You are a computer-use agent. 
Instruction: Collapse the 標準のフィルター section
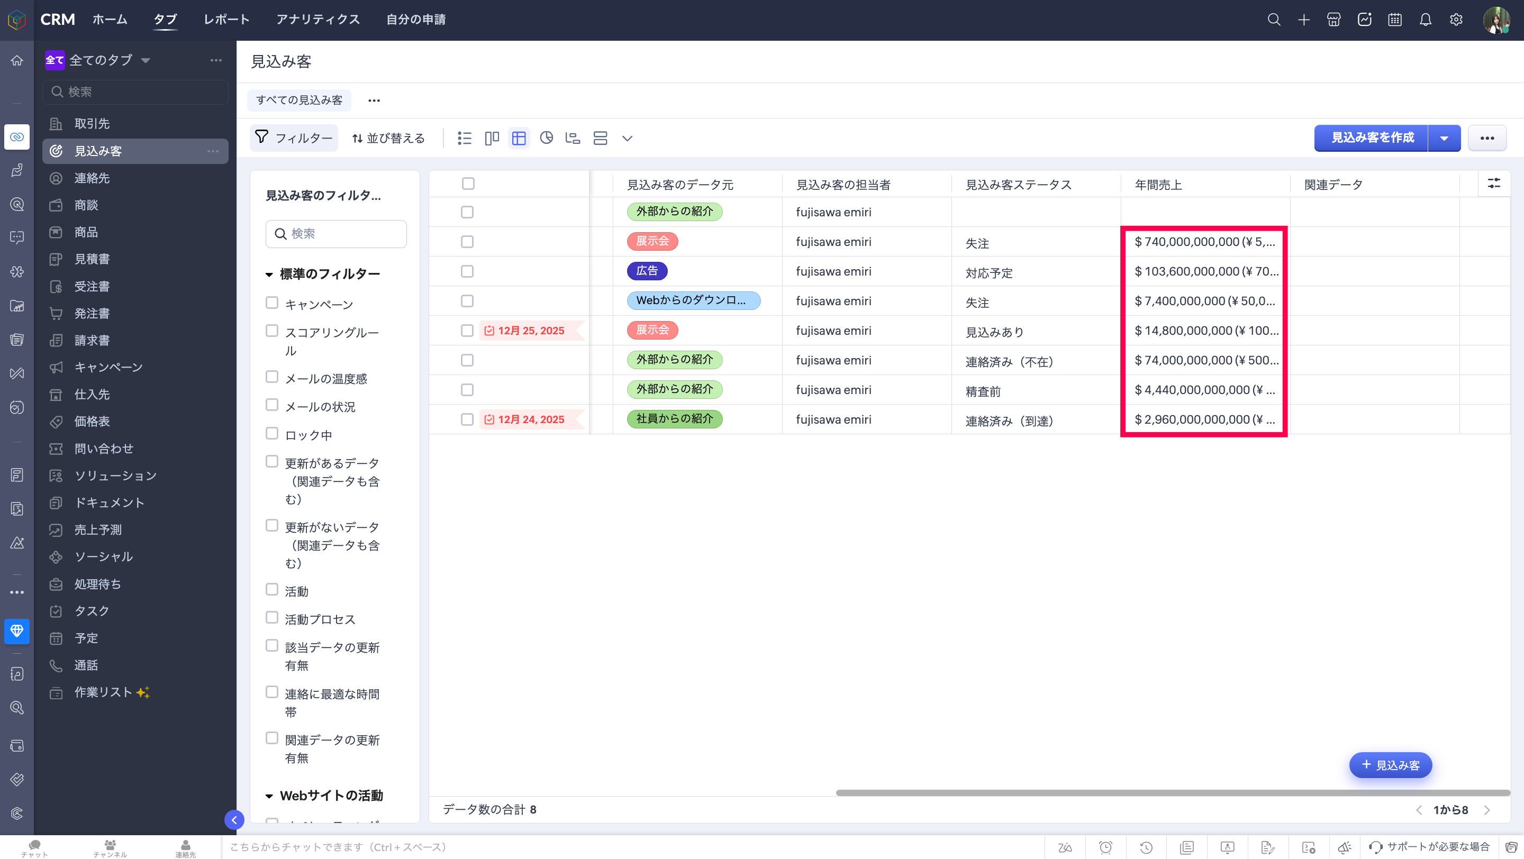click(269, 275)
